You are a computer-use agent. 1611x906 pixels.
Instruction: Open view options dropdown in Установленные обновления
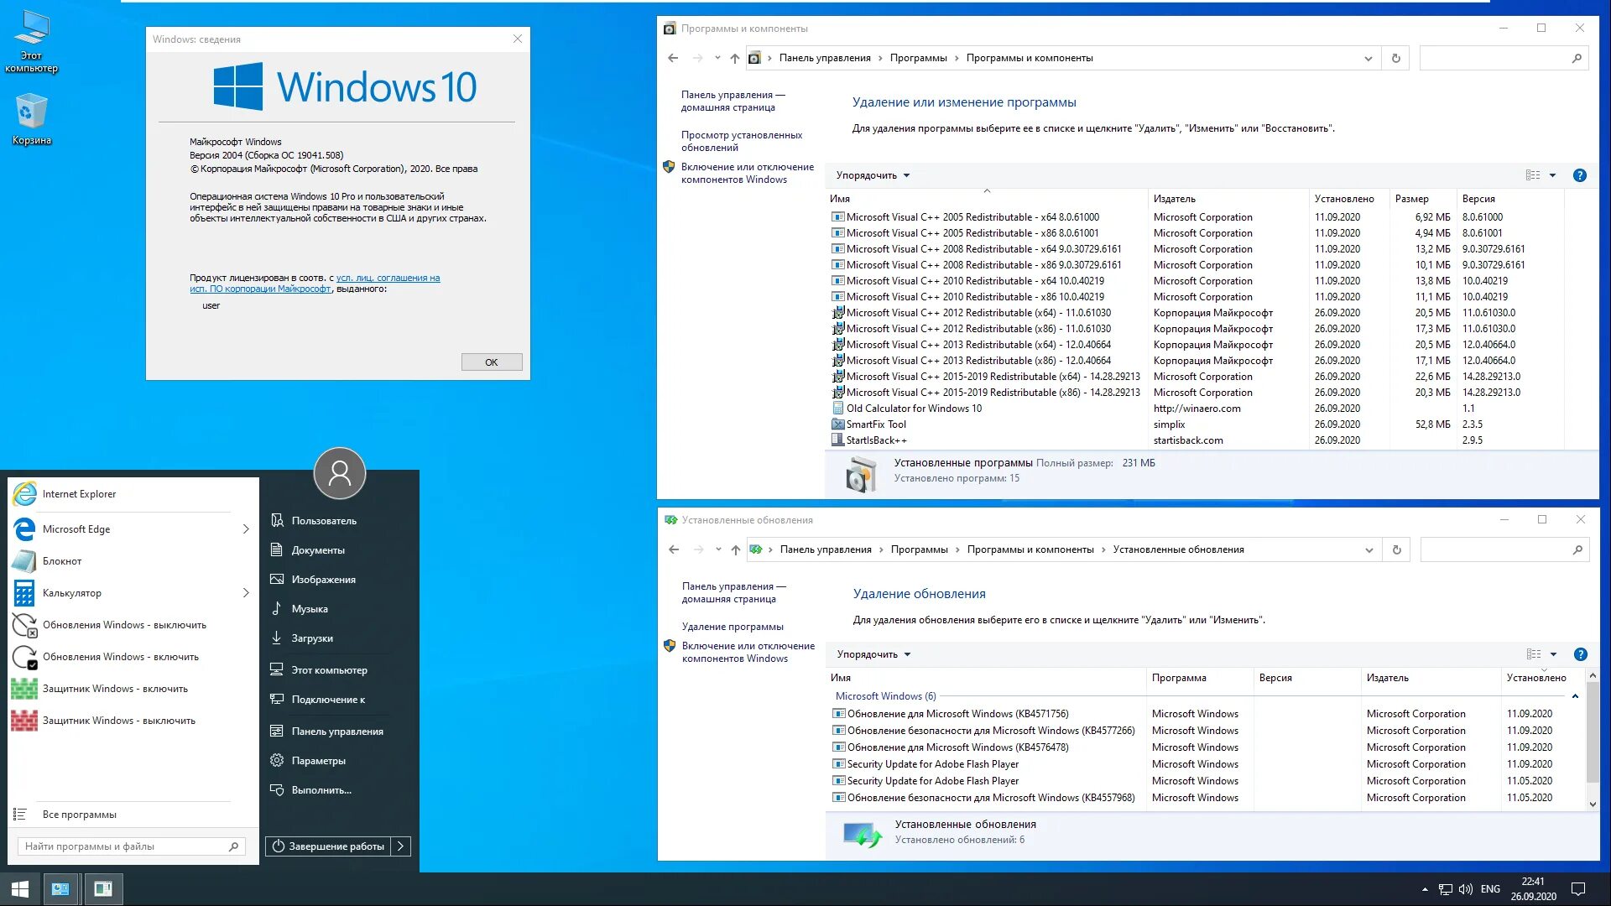click(1554, 654)
